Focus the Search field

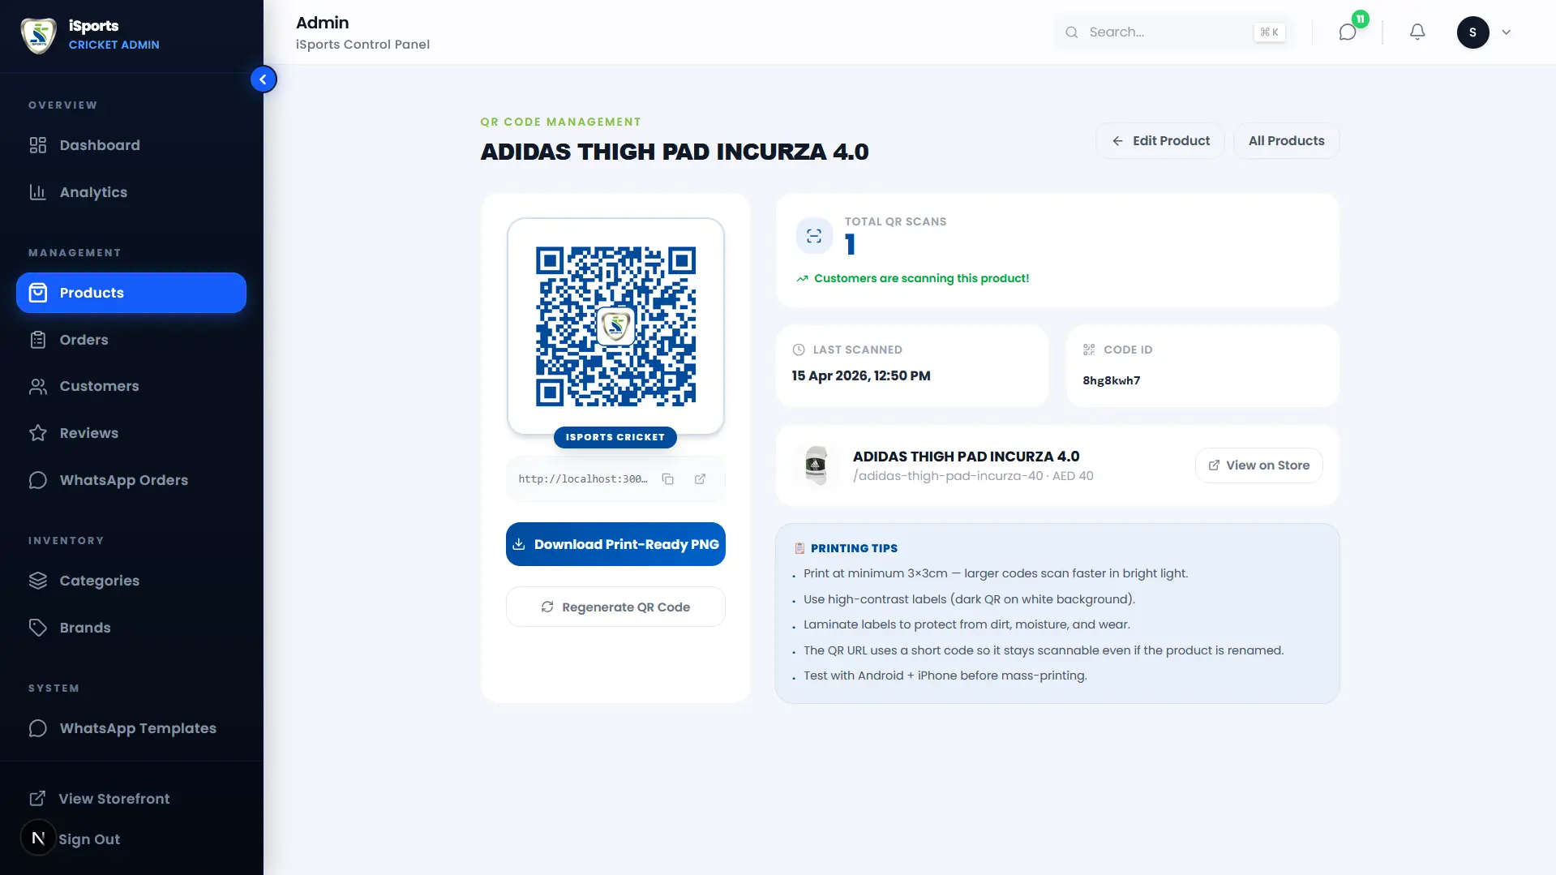click(x=1175, y=32)
